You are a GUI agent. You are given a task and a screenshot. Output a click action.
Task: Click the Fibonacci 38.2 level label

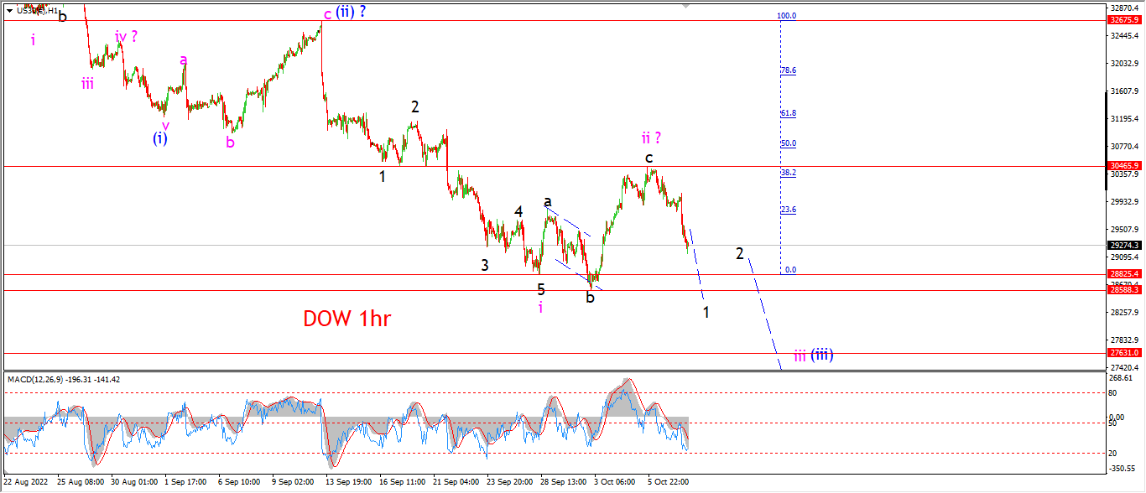tap(788, 173)
